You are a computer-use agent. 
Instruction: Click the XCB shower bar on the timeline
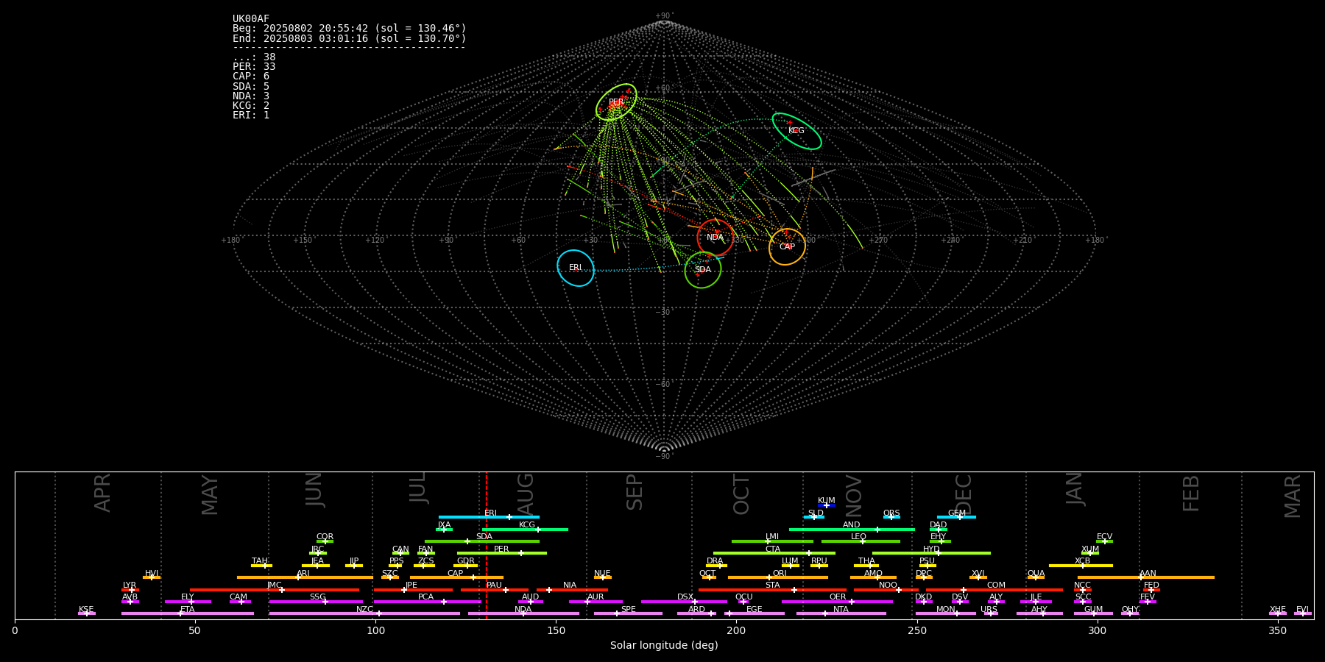click(1081, 566)
